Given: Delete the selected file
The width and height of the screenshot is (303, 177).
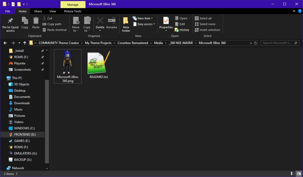Looking at the screenshot, I should click(100, 24).
